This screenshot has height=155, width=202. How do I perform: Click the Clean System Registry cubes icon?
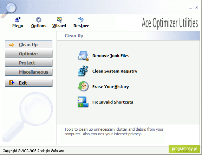(x=83, y=71)
